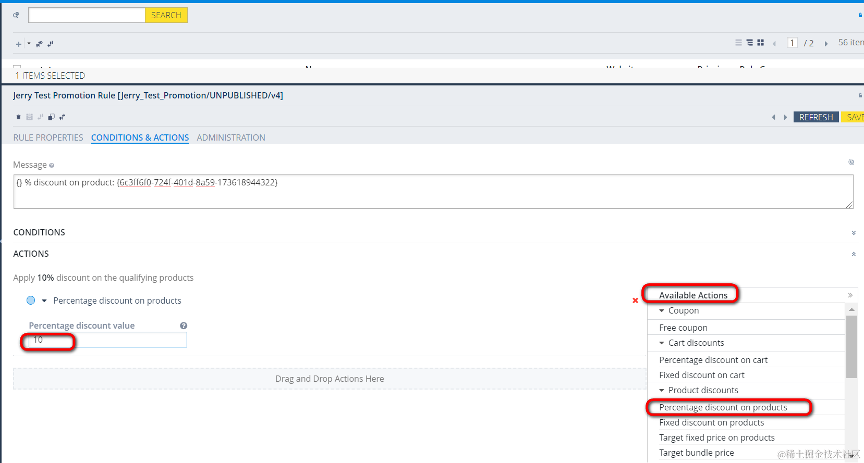Click the blue lock icon at top right
This screenshot has width=864, height=463.
coord(860,15)
